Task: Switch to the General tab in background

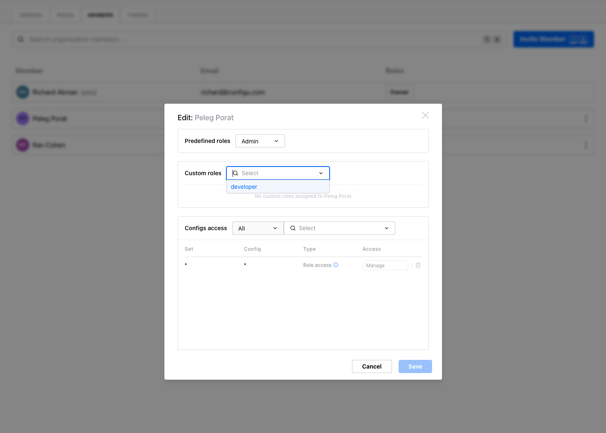Action: tap(31, 15)
